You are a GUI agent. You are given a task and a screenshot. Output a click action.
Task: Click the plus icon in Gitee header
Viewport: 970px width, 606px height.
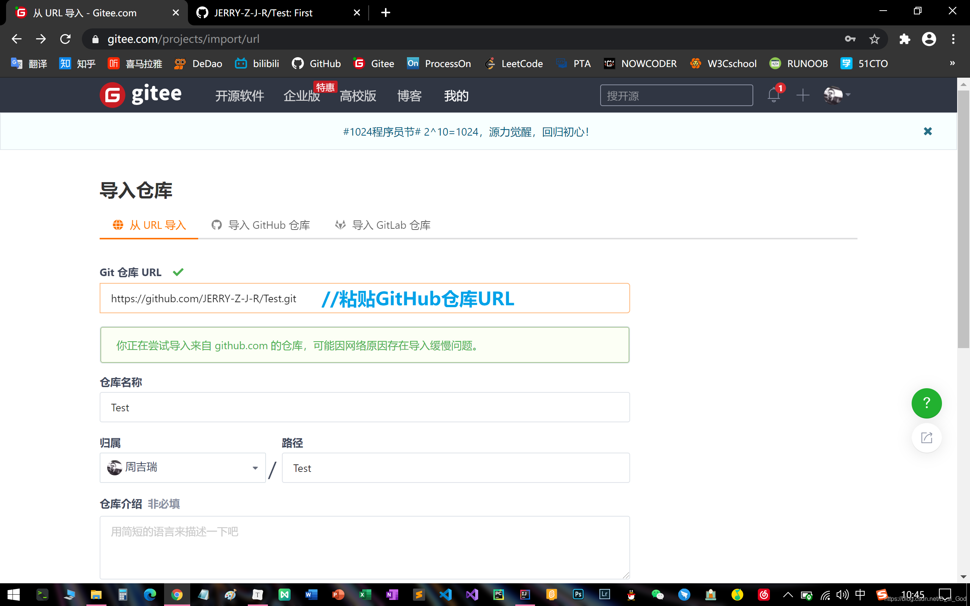pos(803,95)
